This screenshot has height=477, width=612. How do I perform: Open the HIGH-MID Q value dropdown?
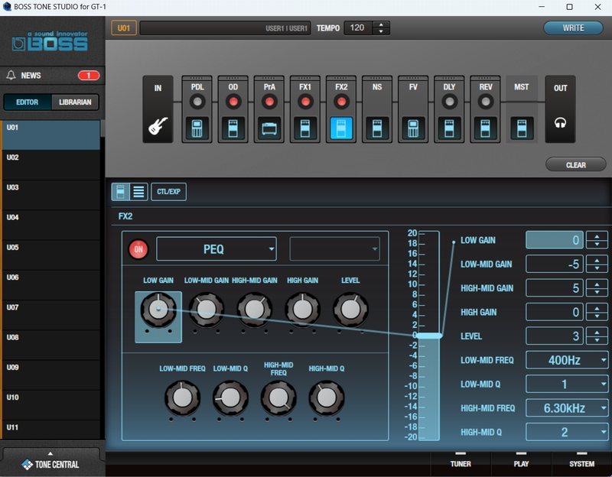567,432
